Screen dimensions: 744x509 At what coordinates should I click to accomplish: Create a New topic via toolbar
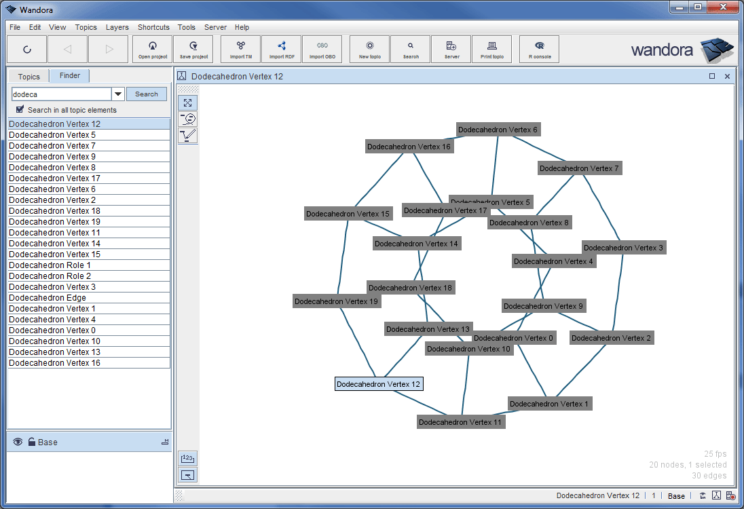[369, 49]
